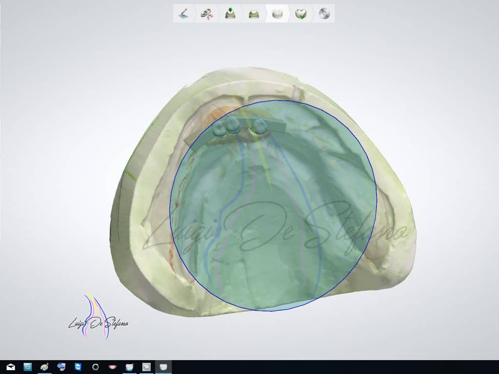Open TeamViewer from the taskbar
Viewport: 499px width, 374px height.
78,367
